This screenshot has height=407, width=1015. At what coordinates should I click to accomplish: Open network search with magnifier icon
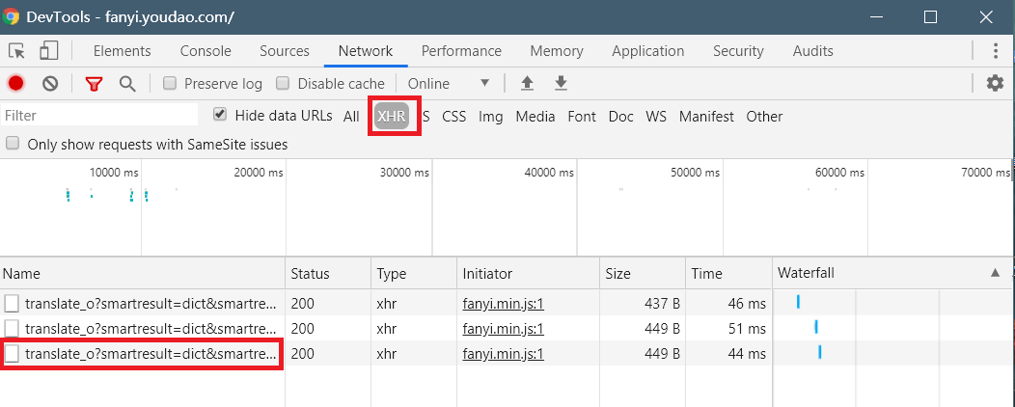point(127,84)
